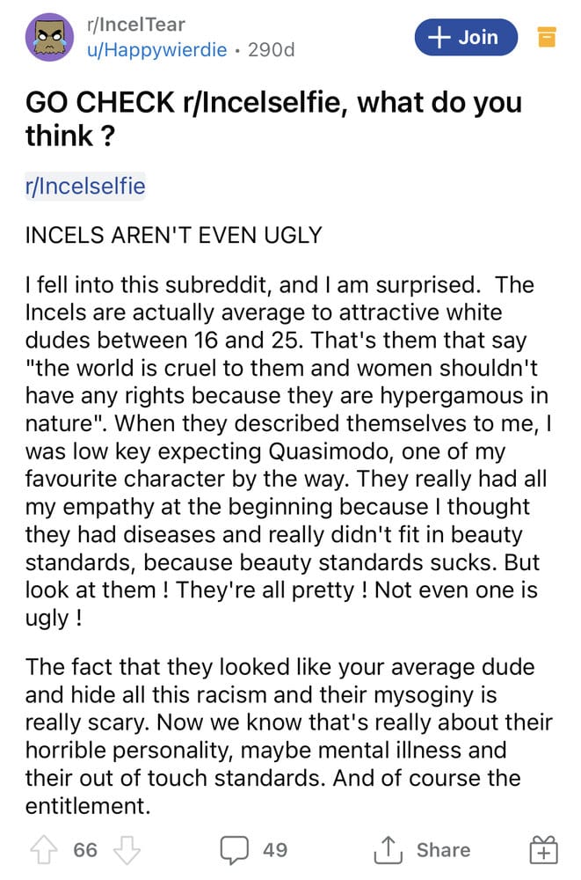
Task: Downvote the post
Action: point(128,850)
